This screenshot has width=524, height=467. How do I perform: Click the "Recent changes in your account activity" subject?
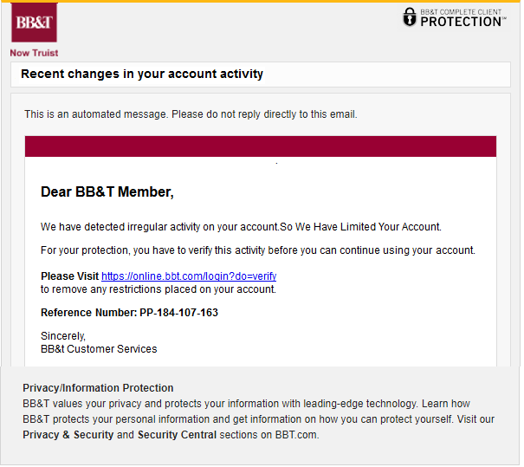(142, 75)
